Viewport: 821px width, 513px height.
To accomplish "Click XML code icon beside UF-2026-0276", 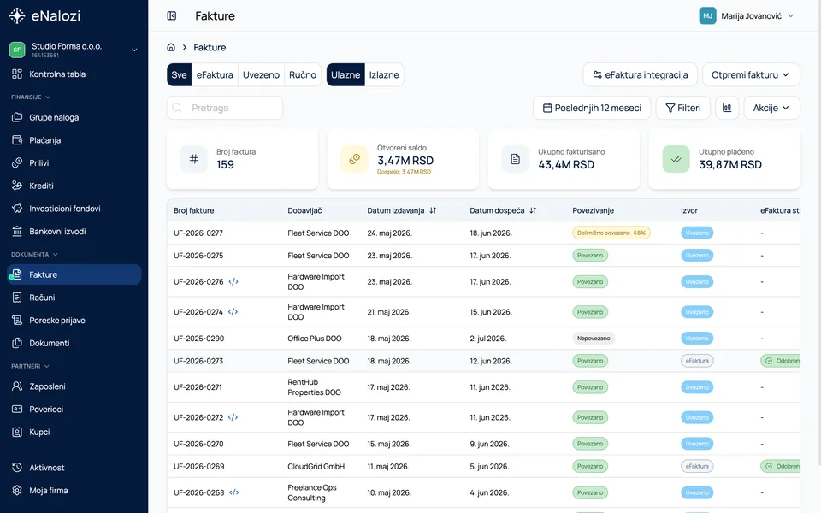I will (x=233, y=281).
